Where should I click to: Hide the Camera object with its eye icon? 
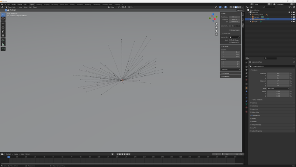click(291, 17)
